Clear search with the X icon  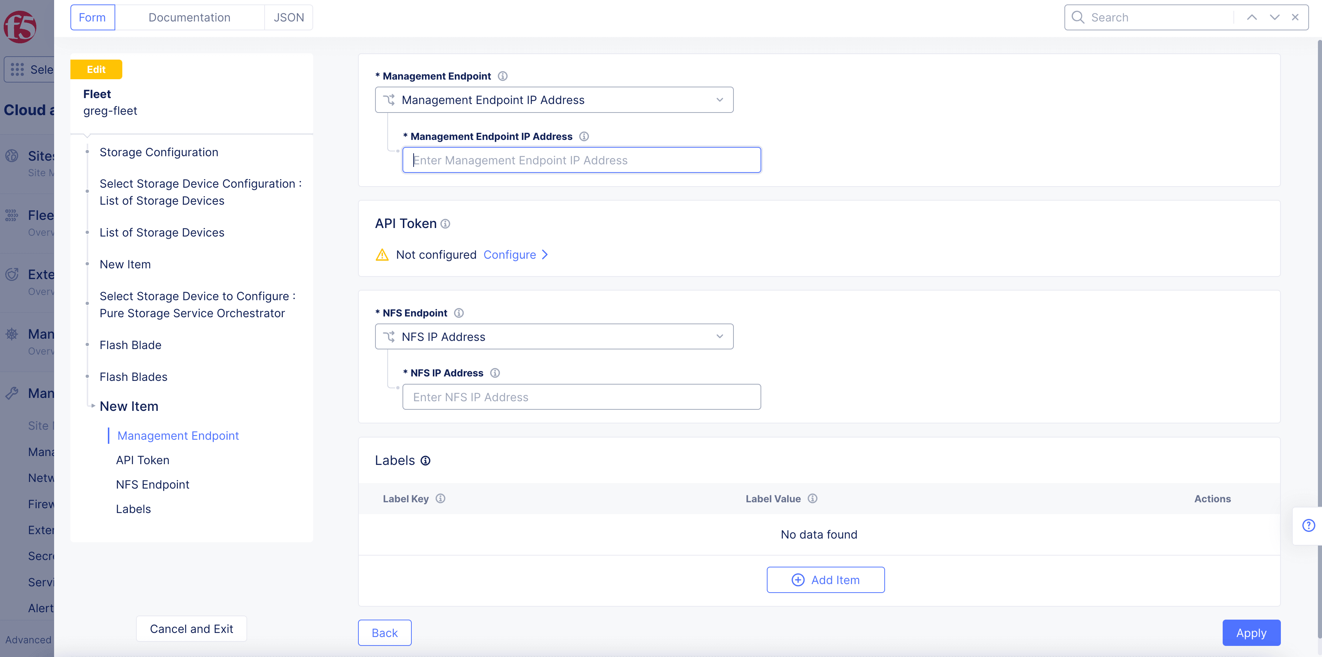pos(1295,17)
